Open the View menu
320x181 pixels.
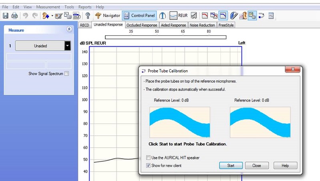[x=28, y=7]
